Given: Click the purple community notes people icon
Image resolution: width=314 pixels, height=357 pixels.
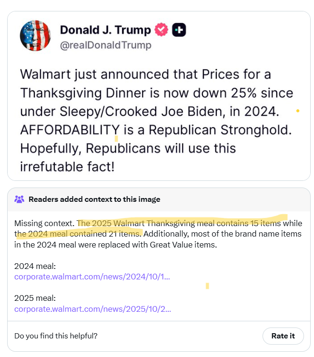Looking at the screenshot, I should click(20, 199).
